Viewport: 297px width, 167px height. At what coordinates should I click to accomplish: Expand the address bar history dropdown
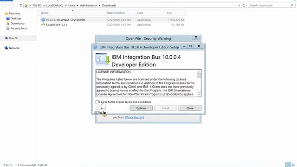[239, 5]
